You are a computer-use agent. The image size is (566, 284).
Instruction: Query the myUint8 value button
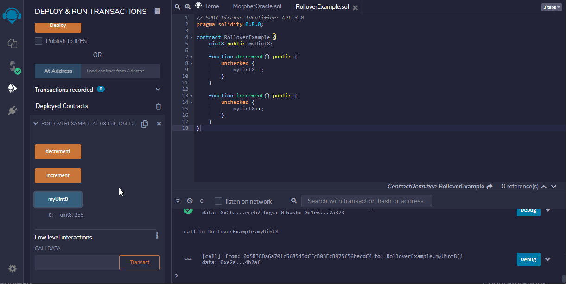point(58,200)
